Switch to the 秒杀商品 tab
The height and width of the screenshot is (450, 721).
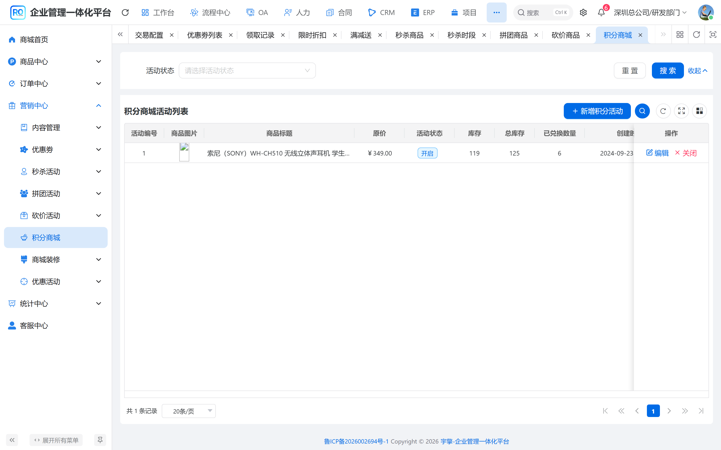point(409,35)
